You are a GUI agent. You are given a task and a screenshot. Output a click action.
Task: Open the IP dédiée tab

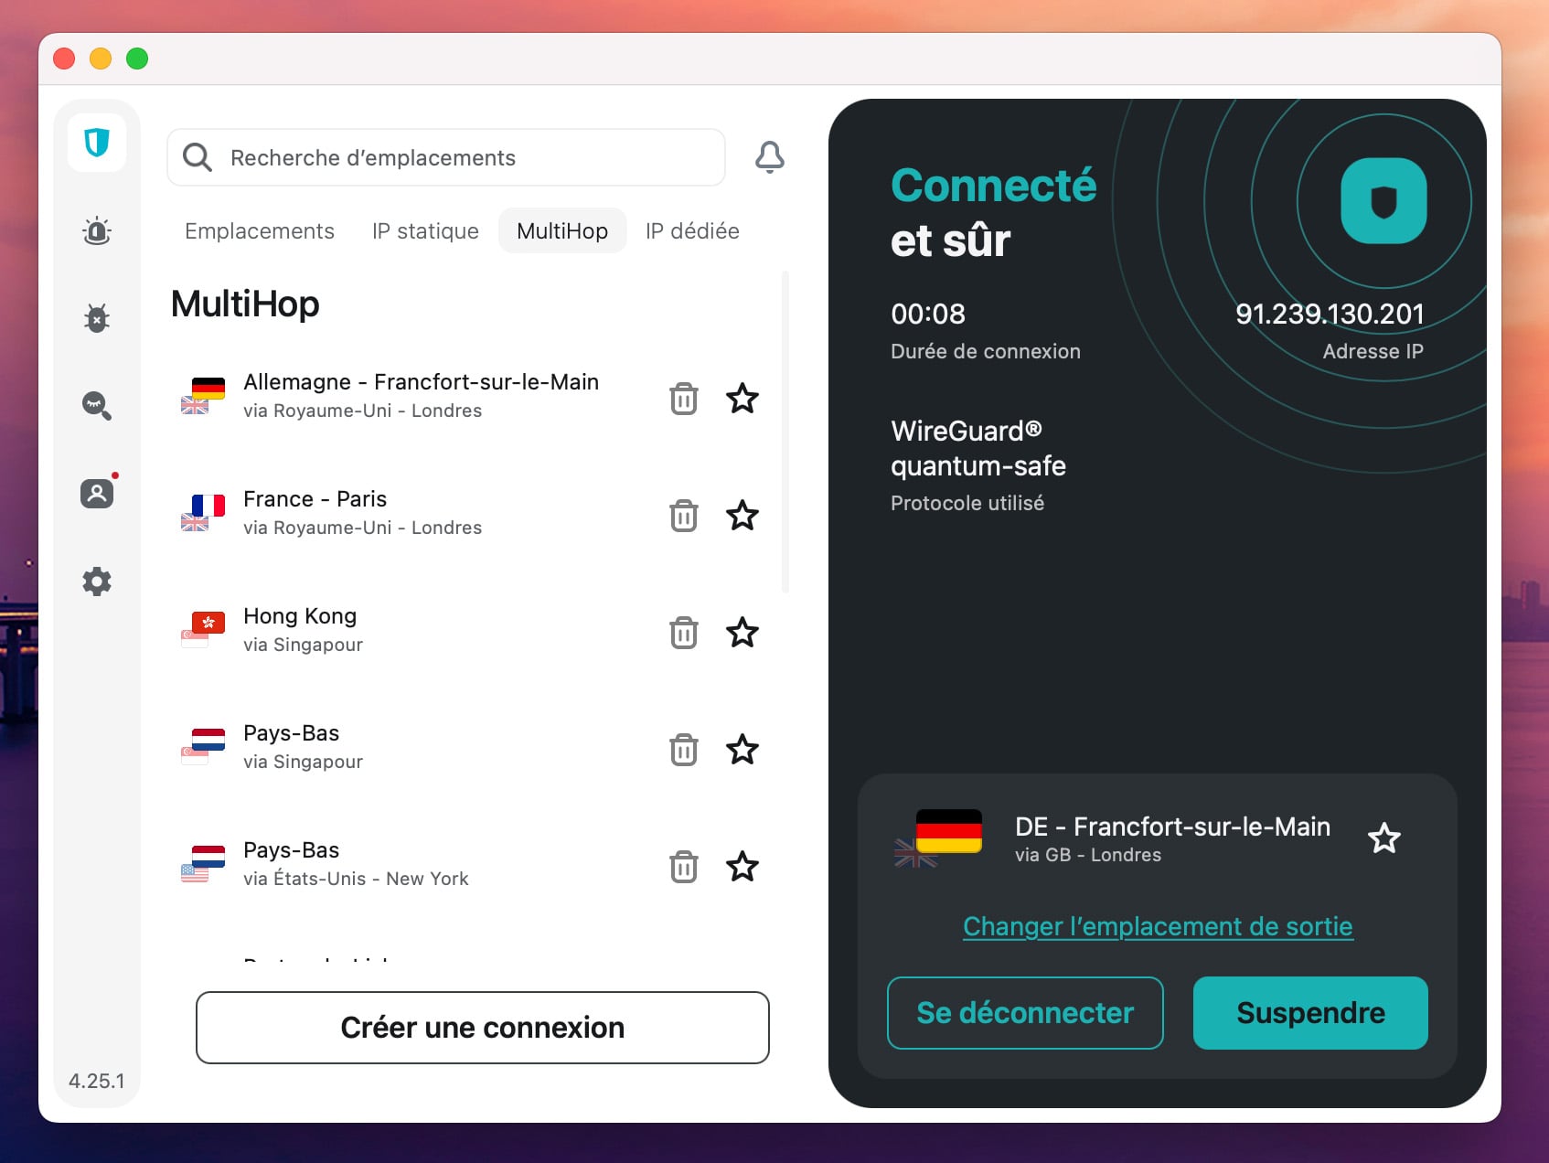click(x=692, y=231)
